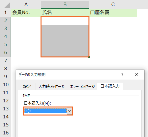148x137 pixels.
Task: Expand the 日本語入力 dropdown arrow
Action: [69, 111]
